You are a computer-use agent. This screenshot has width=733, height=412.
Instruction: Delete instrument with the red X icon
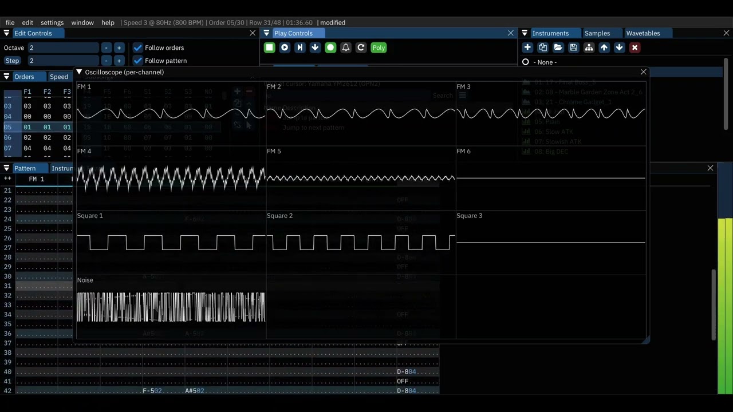[x=635, y=47]
